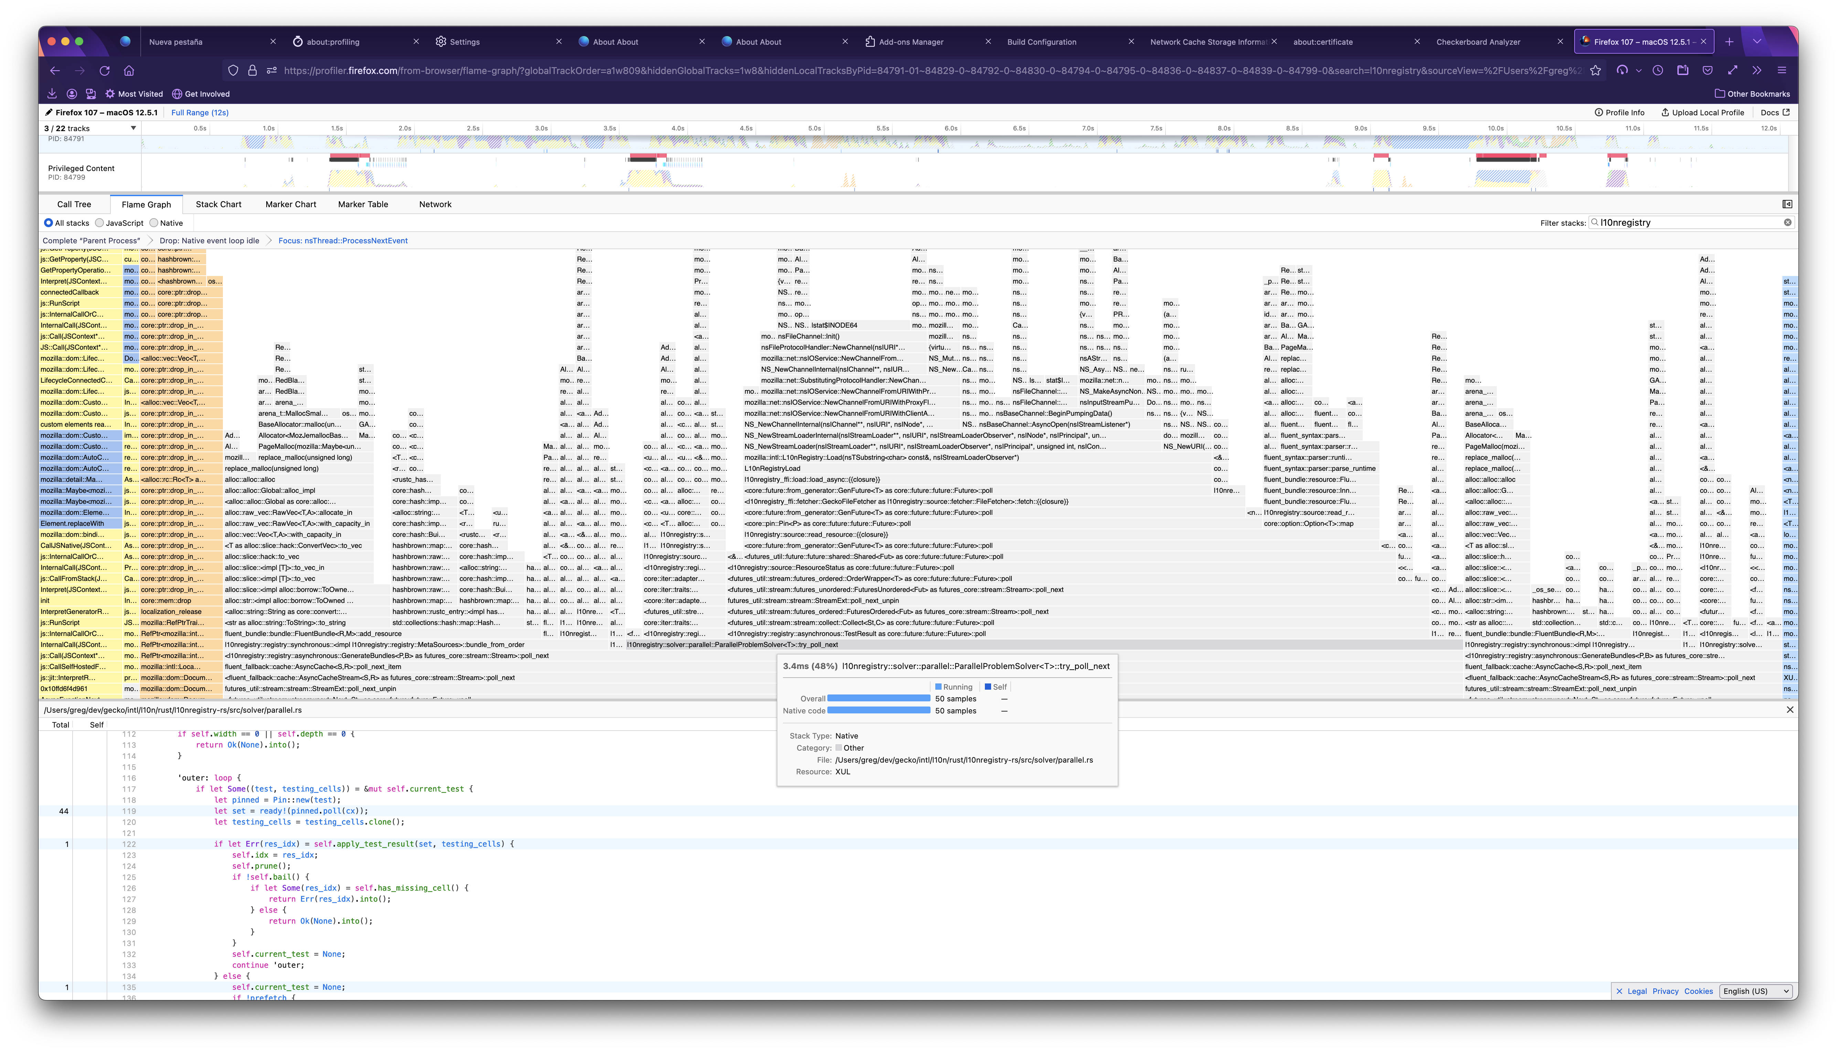Viewport: 1837px width, 1051px height.
Task: Clear the Filter stacks search field
Action: point(1787,222)
